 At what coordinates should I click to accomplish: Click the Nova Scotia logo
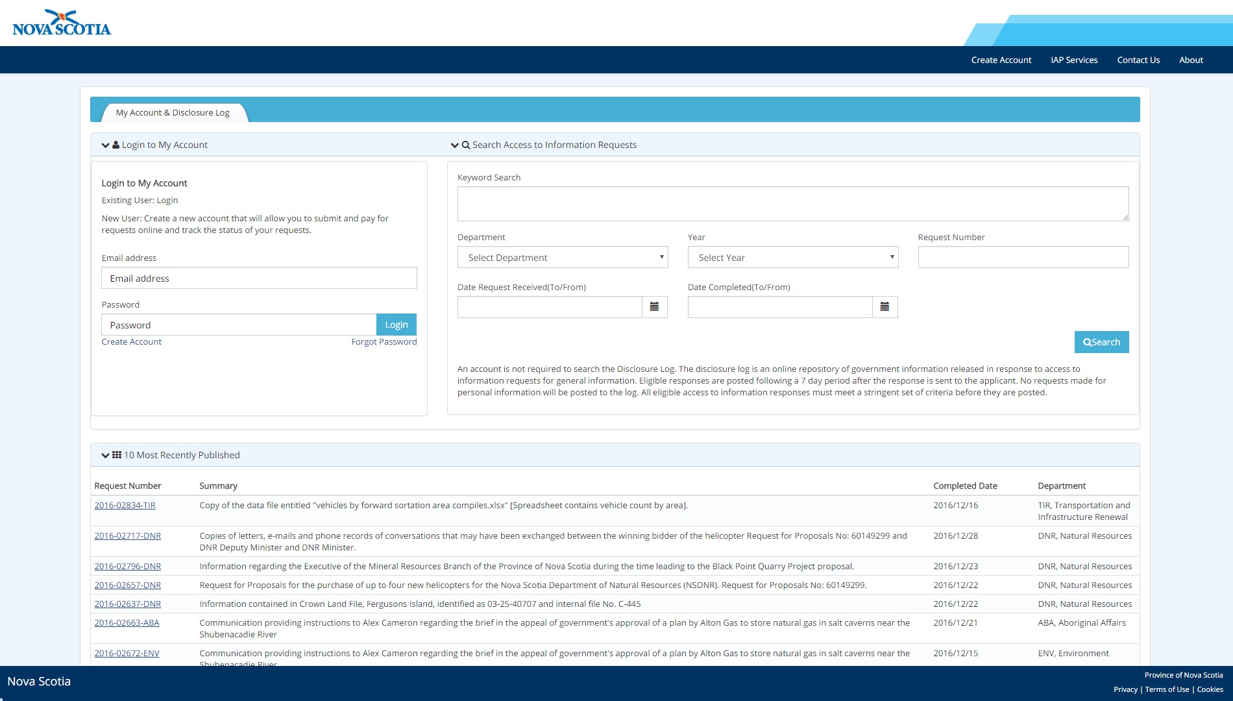62,23
